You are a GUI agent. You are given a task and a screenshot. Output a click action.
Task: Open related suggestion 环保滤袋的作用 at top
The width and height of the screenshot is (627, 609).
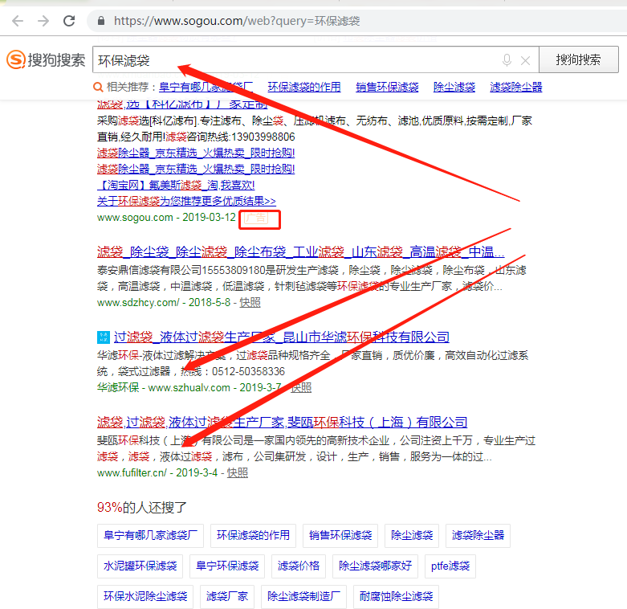[304, 87]
